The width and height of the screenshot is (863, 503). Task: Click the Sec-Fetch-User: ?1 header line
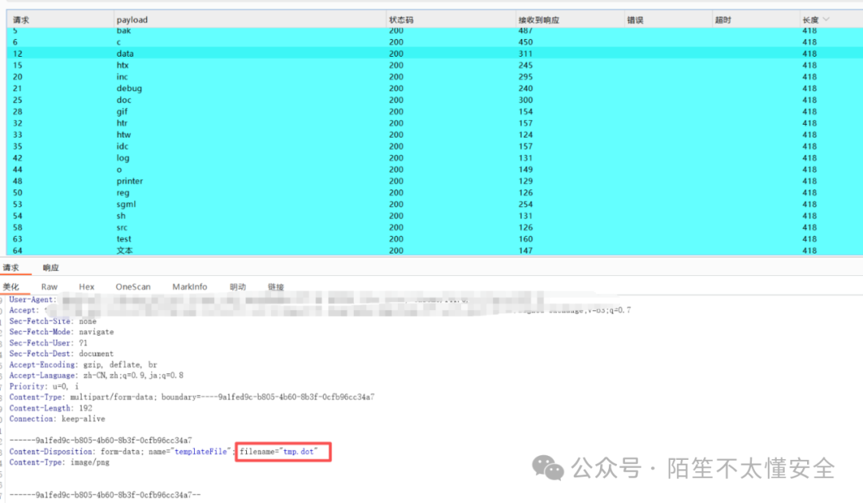point(49,343)
